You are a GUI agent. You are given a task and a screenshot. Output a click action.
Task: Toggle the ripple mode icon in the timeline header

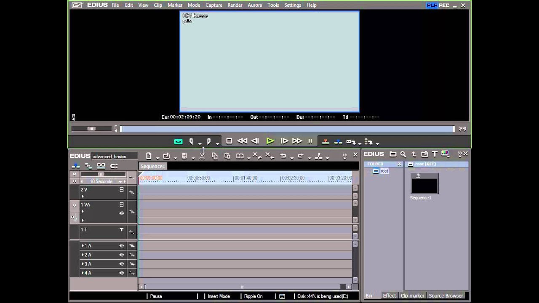[88, 166]
